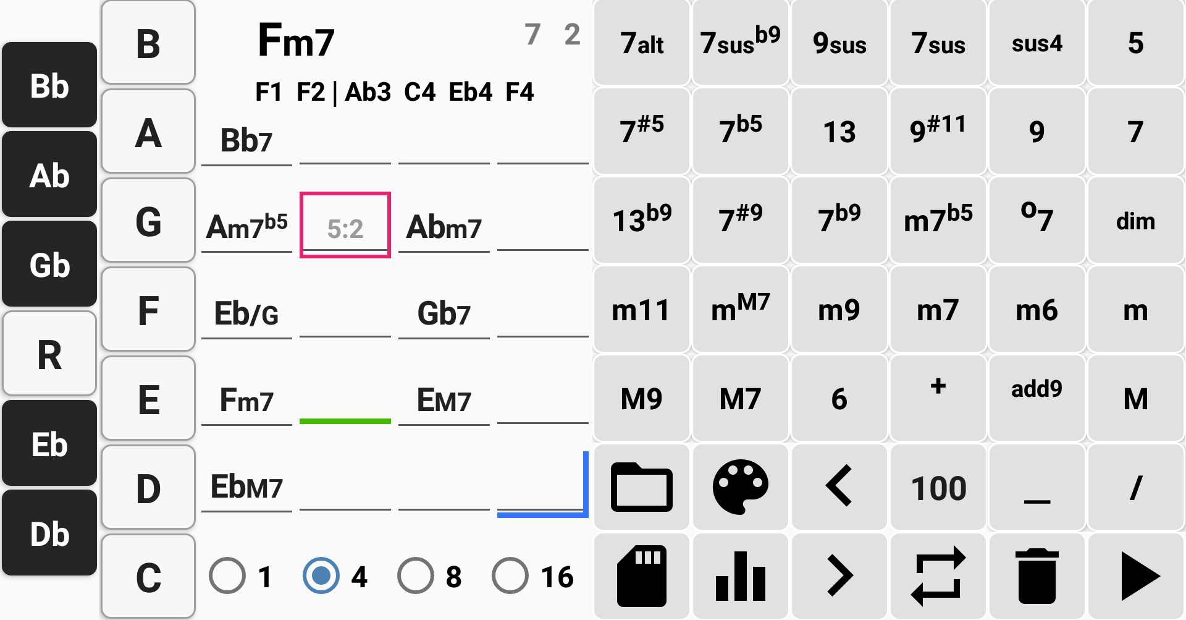
Task: Open the folder icon to load files
Action: pos(641,487)
